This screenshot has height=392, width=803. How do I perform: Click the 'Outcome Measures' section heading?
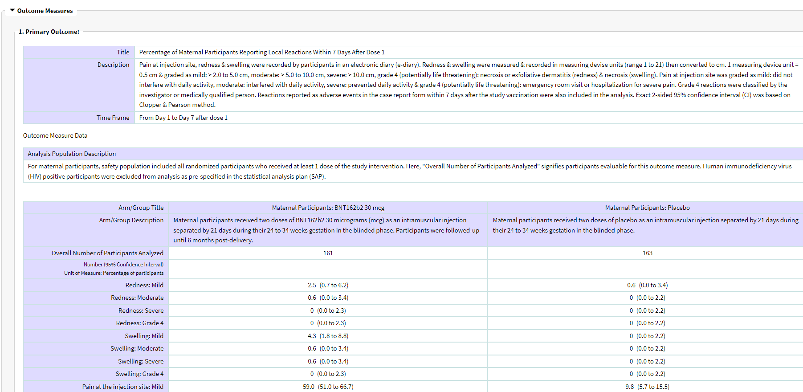tap(45, 11)
